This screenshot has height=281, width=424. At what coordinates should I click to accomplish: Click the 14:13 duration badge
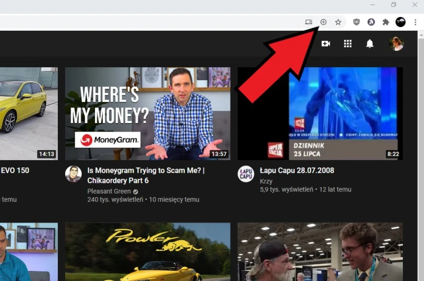(47, 154)
